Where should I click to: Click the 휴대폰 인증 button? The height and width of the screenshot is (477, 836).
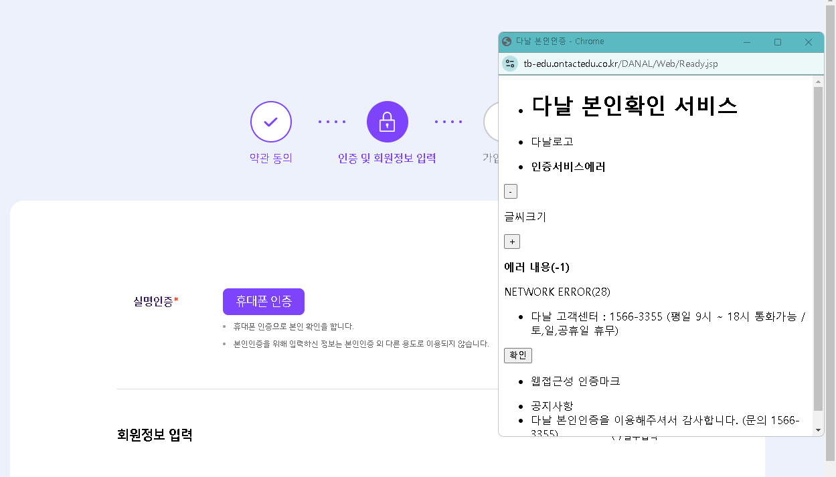coord(263,302)
